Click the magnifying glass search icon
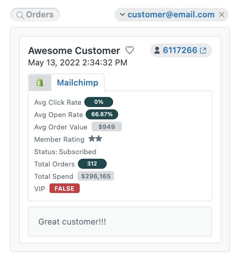This screenshot has height=263, width=240. [20, 15]
